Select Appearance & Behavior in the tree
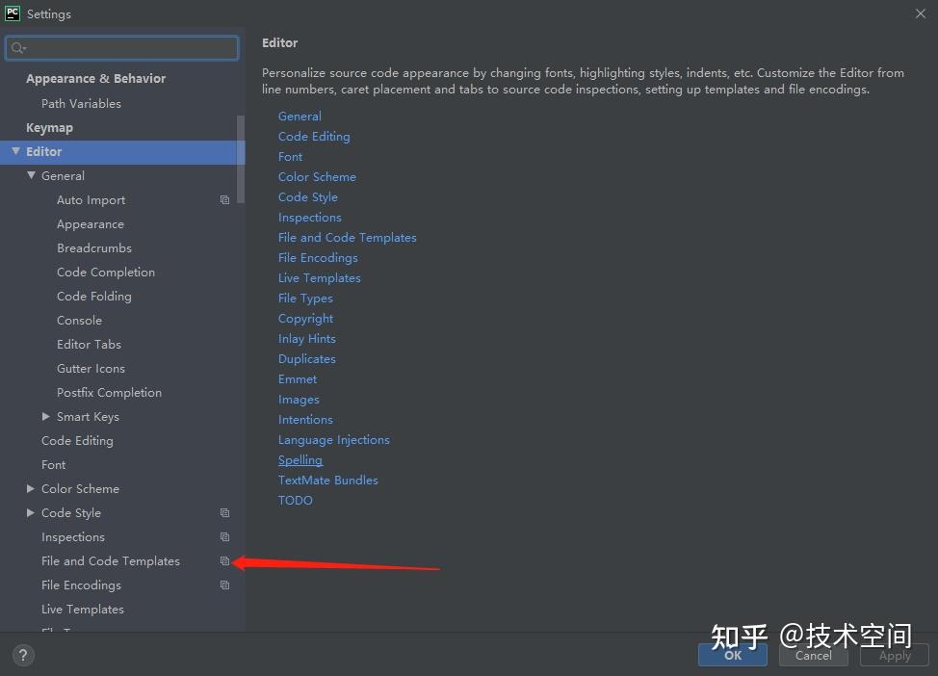 (x=95, y=78)
